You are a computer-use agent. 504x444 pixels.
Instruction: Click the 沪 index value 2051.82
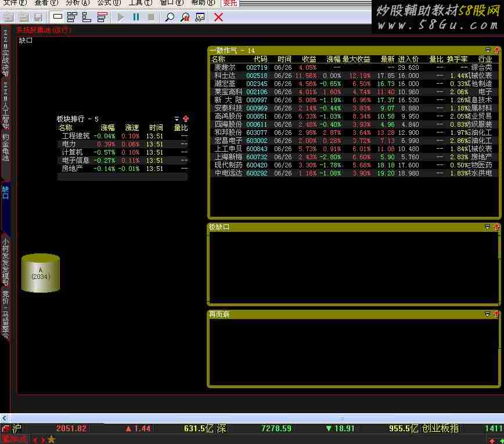71,428
